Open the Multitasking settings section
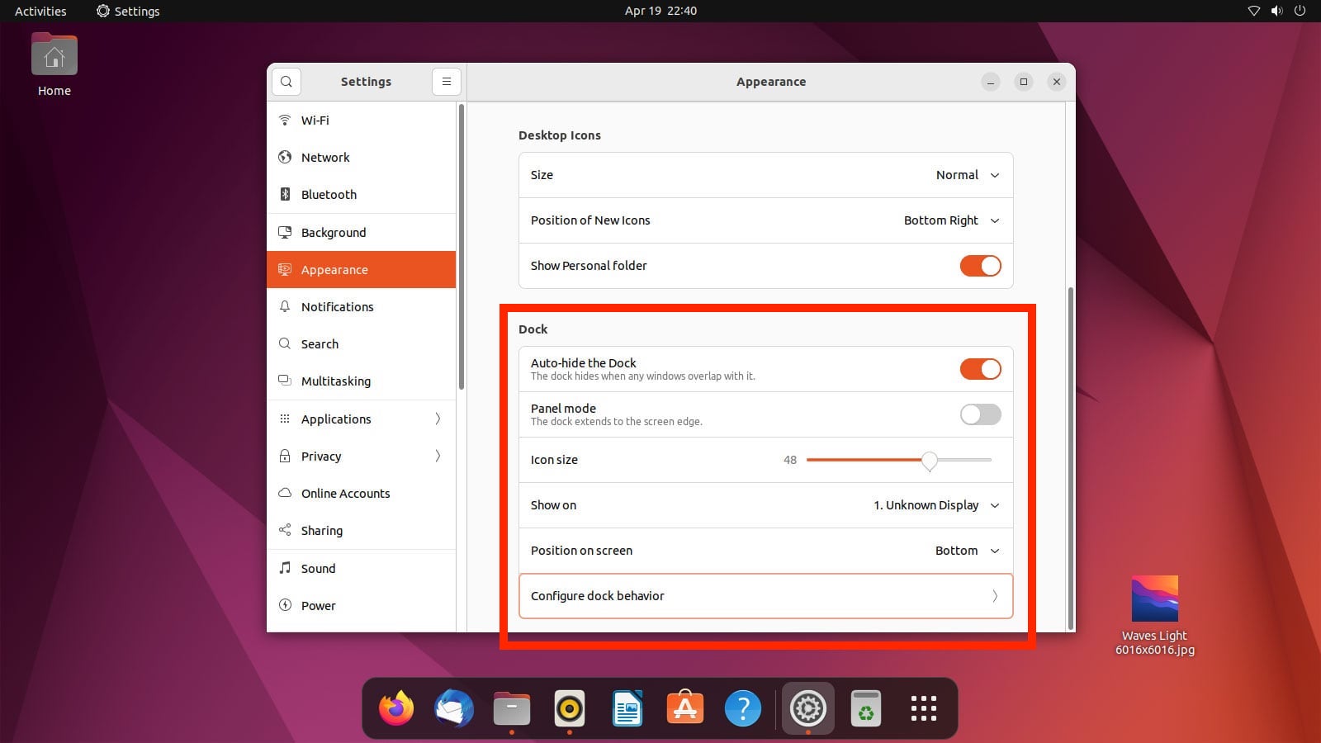1321x743 pixels. (335, 381)
